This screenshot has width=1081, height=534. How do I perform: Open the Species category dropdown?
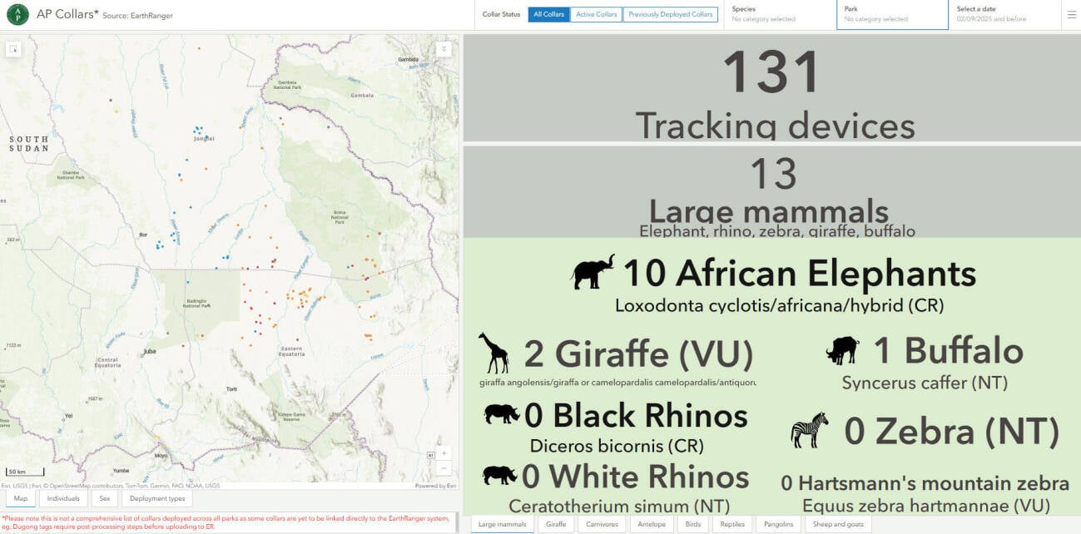tap(779, 14)
